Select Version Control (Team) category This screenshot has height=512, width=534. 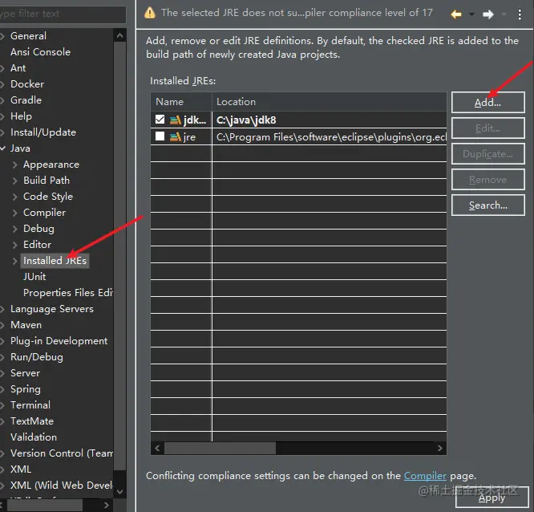[x=62, y=453]
